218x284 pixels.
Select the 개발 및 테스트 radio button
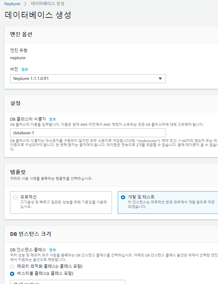(123, 197)
